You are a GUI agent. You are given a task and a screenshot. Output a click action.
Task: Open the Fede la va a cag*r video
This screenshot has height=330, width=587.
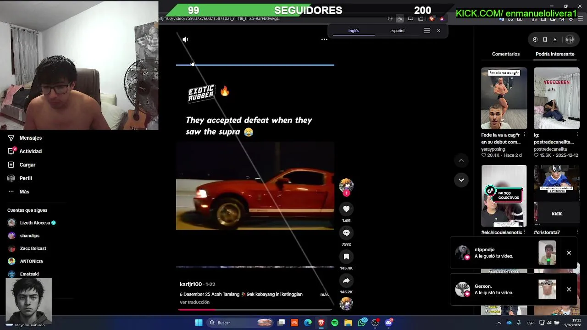coord(504,99)
